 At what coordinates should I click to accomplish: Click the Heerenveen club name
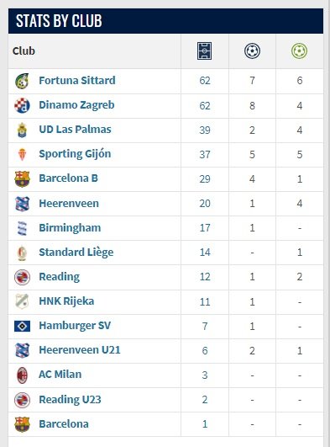pyautogui.click(x=69, y=203)
